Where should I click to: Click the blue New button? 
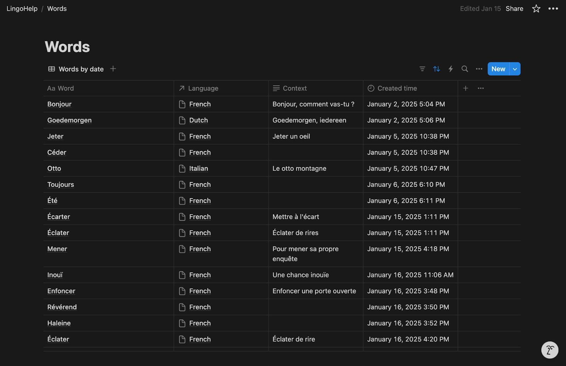(498, 69)
